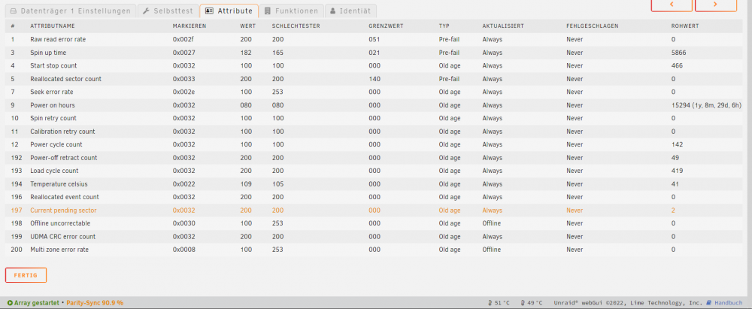Image resolution: width=752 pixels, height=309 pixels.
Task: Select Spin retry count attribute
Action: coord(53,118)
